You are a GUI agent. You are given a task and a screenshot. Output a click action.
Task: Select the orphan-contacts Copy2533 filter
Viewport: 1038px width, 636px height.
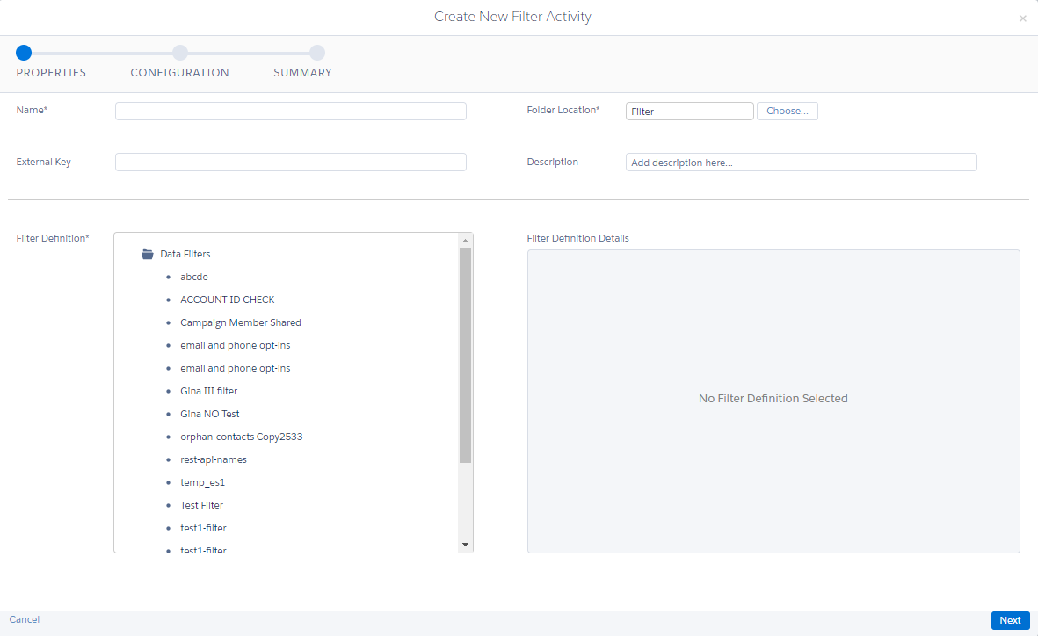click(241, 437)
